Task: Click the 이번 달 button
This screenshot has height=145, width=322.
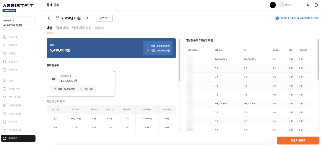Action: pos(104,18)
